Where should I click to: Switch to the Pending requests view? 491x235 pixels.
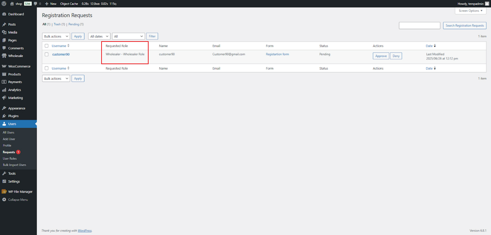74,24
